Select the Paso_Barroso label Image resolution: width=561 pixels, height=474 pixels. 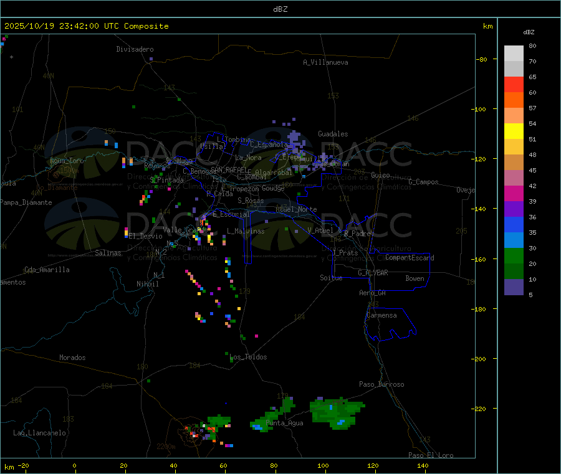click(381, 384)
